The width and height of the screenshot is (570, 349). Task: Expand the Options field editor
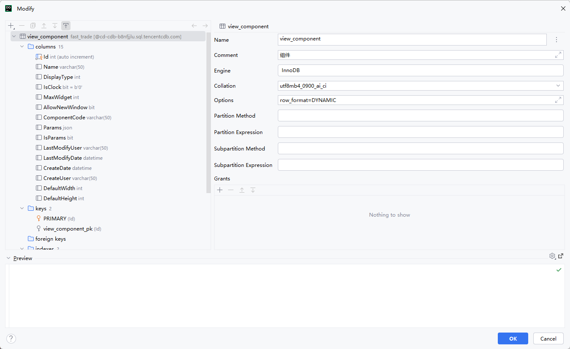pyautogui.click(x=558, y=100)
